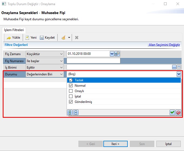Click the Yeni new filter icon

click(x=27, y=38)
